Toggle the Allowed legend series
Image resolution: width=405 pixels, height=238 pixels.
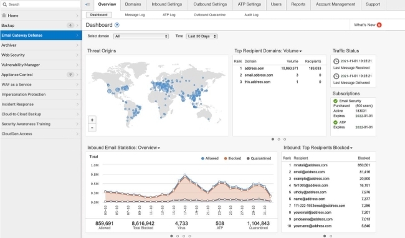pyautogui.click(x=210, y=158)
